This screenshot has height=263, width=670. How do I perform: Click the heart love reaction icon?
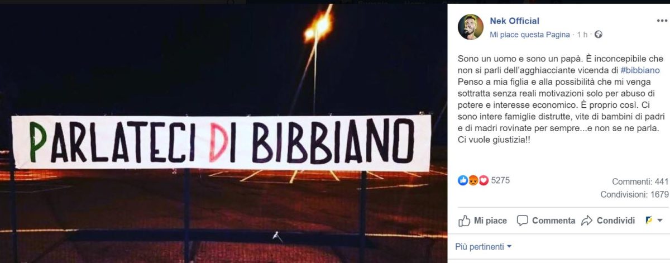point(483,180)
